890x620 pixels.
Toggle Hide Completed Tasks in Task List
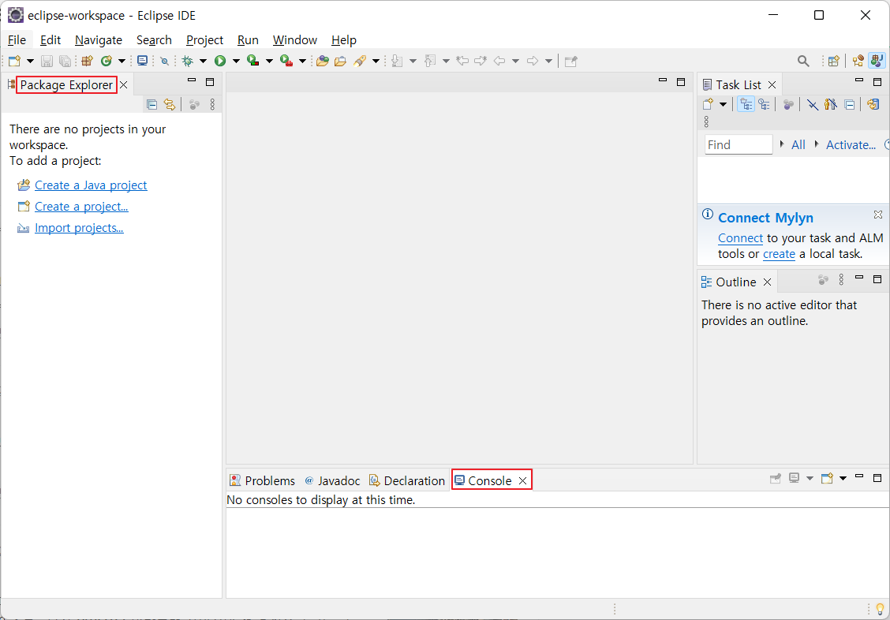click(813, 104)
